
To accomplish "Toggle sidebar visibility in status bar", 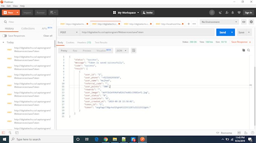I will point(3,133).
